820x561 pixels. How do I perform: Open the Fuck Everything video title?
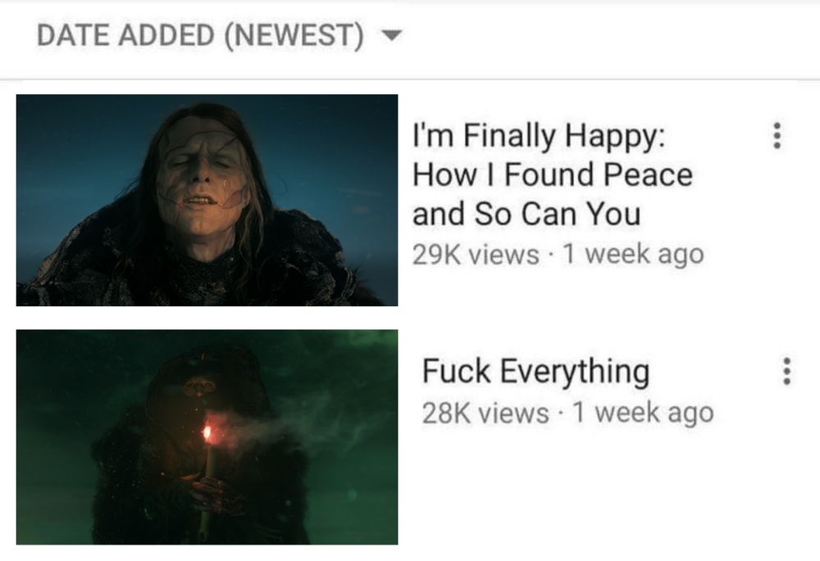(x=536, y=371)
